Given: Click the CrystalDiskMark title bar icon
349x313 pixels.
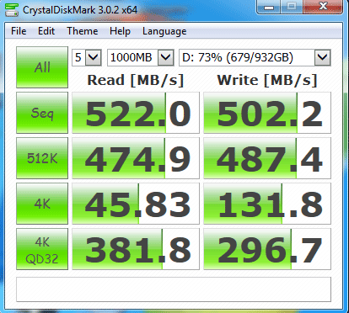Looking at the screenshot, I should [12, 10].
